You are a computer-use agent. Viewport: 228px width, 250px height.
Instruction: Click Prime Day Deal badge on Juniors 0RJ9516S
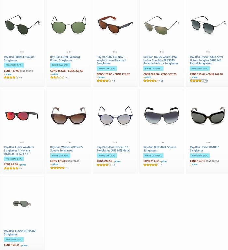point(13,239)
